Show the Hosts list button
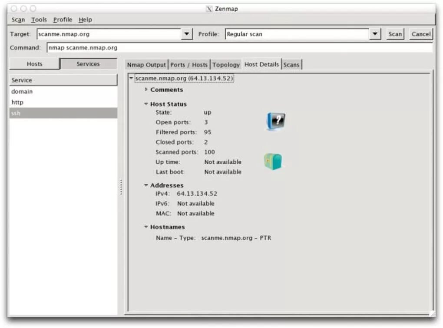 click(34, 64)
